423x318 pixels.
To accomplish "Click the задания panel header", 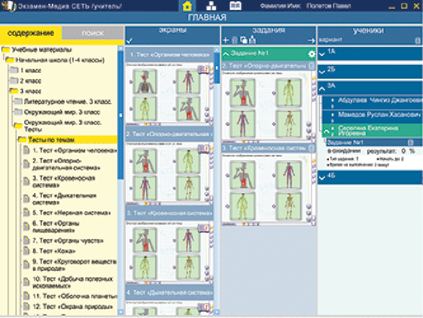I will pos(269,30).
